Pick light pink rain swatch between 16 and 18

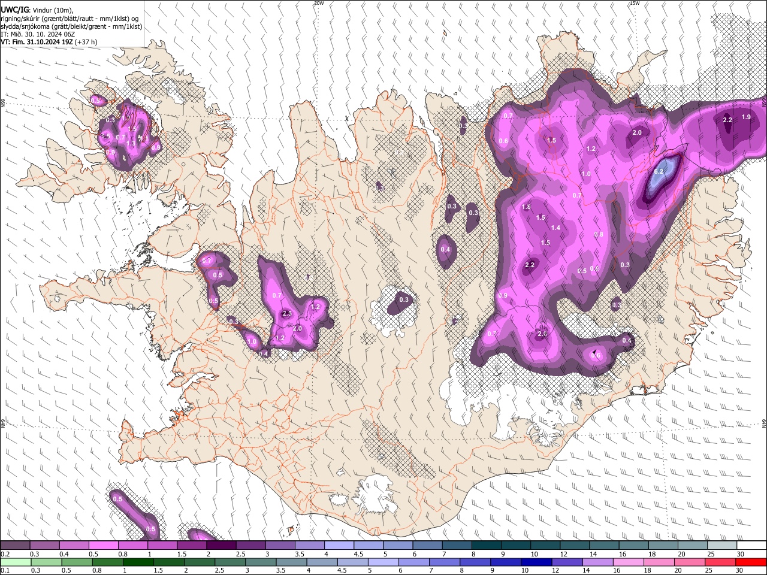[x=627, y=562]
